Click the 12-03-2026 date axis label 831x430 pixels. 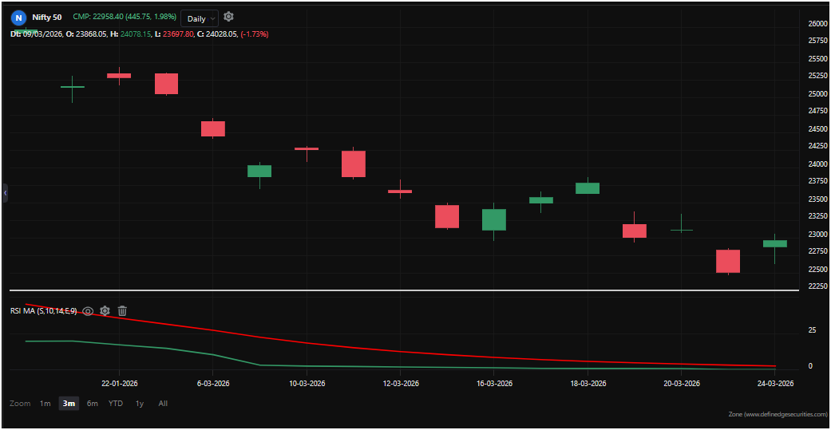coord(400,384)
